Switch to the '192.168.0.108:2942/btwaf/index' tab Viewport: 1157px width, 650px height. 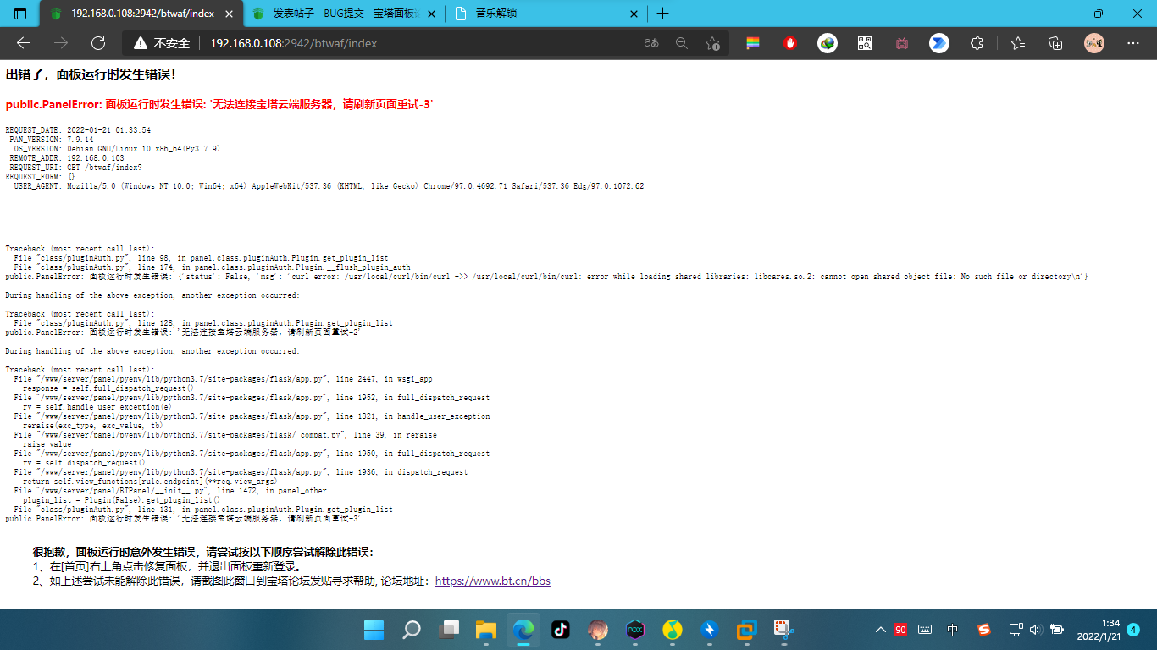point(141,14)
